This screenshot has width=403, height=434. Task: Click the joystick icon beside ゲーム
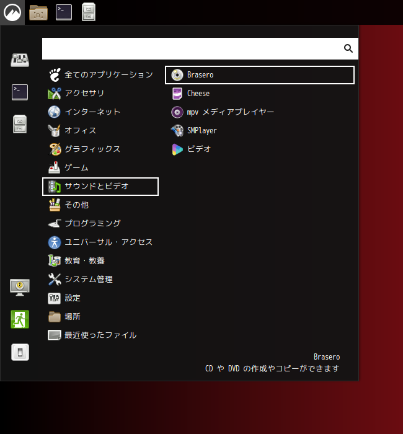[55, 168]
